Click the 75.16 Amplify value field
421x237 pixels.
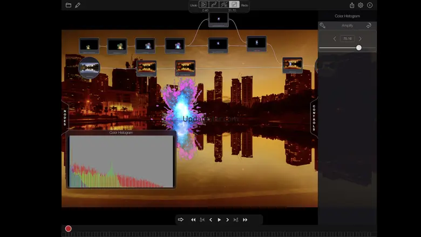pyautogui.click(x=348, y=39)
